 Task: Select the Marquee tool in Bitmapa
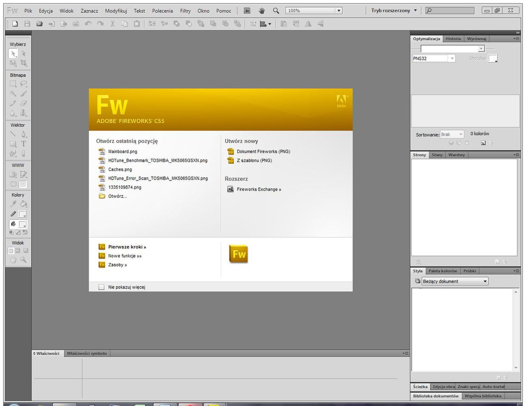point(13,84)
